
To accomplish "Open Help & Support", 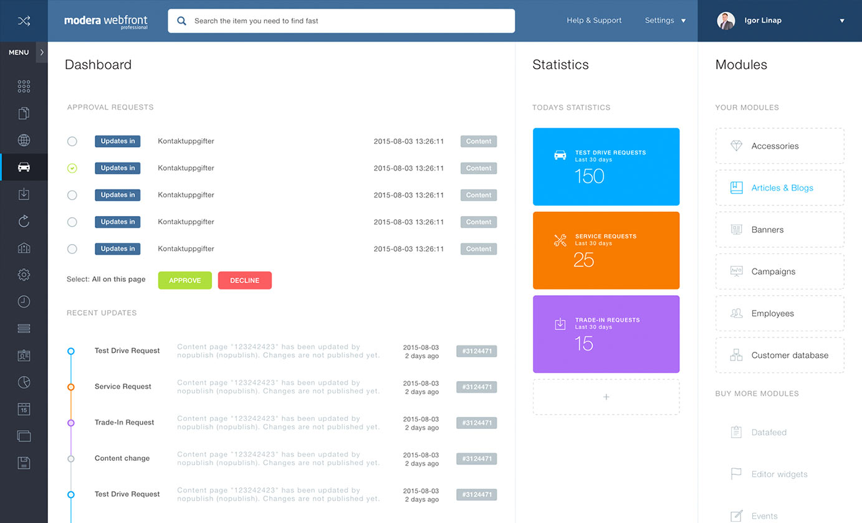I will (593, 21).
